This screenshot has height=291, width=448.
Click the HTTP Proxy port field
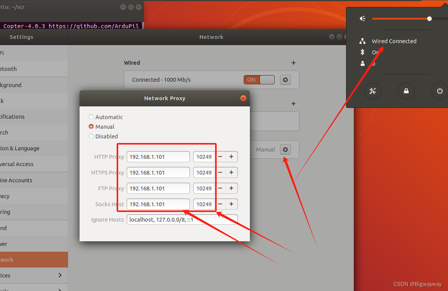(204, 157)
